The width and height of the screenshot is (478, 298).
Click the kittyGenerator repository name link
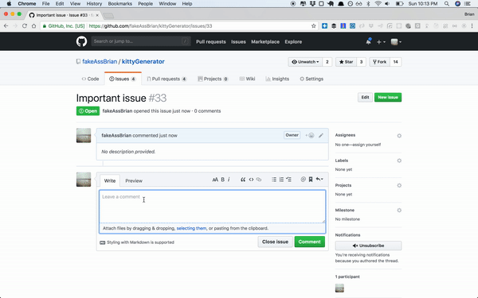143,61
